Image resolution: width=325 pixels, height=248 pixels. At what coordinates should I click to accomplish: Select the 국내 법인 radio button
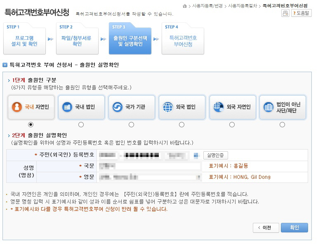[x=81, y=125]
